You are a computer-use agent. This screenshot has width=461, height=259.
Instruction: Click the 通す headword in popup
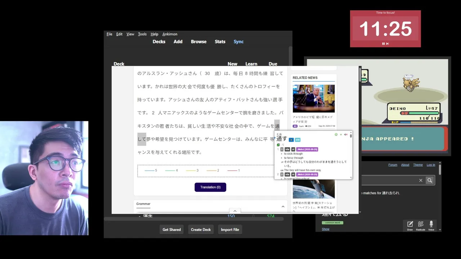pos(282,138)
